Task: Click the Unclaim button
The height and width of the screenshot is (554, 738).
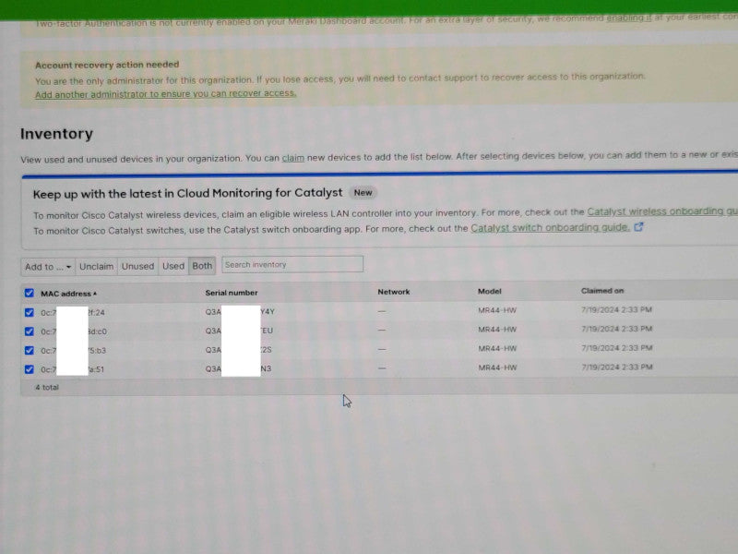Action: 96,267
